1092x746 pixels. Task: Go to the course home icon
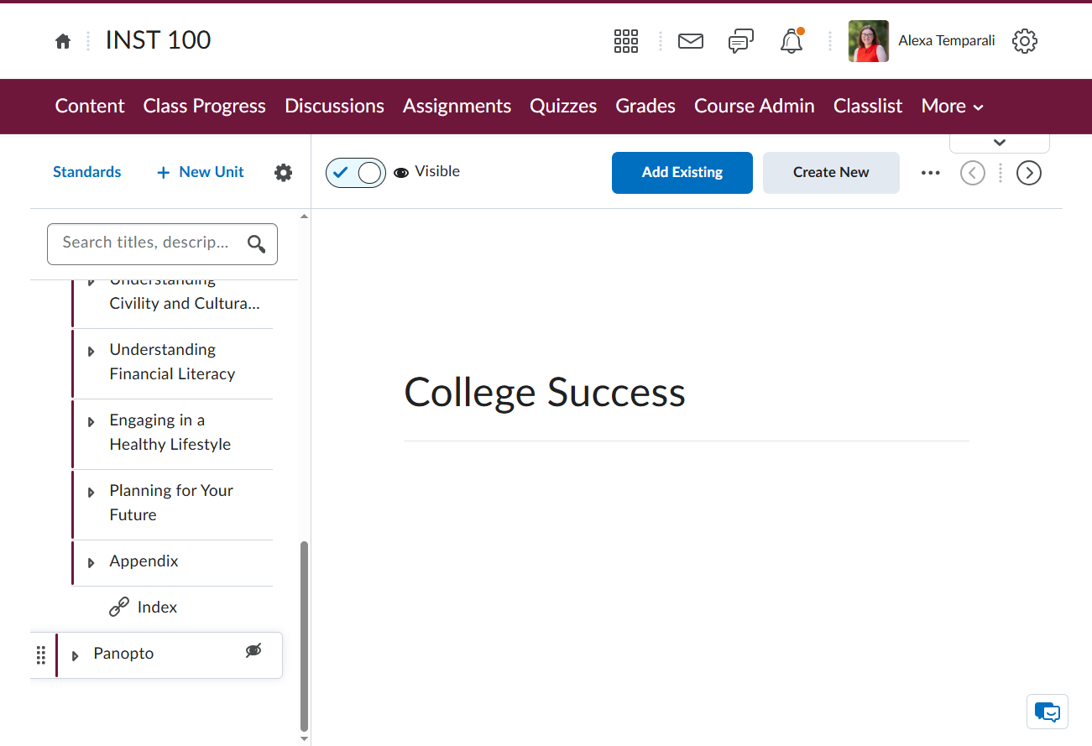63,41
